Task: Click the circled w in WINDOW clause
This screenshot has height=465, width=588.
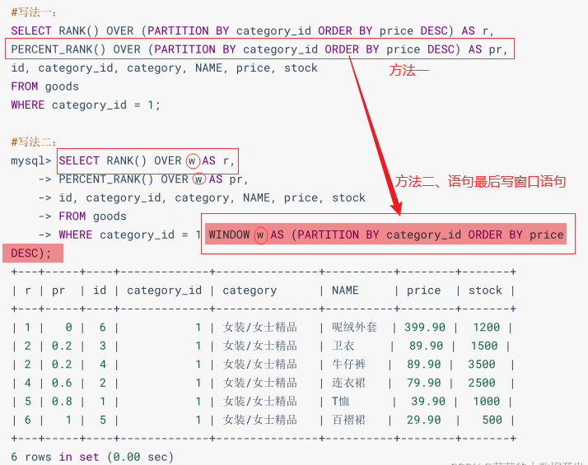Action: pos(260,235)
